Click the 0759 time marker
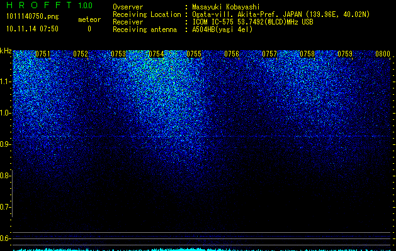Screen dimensions: 396x251 [345, 54]
